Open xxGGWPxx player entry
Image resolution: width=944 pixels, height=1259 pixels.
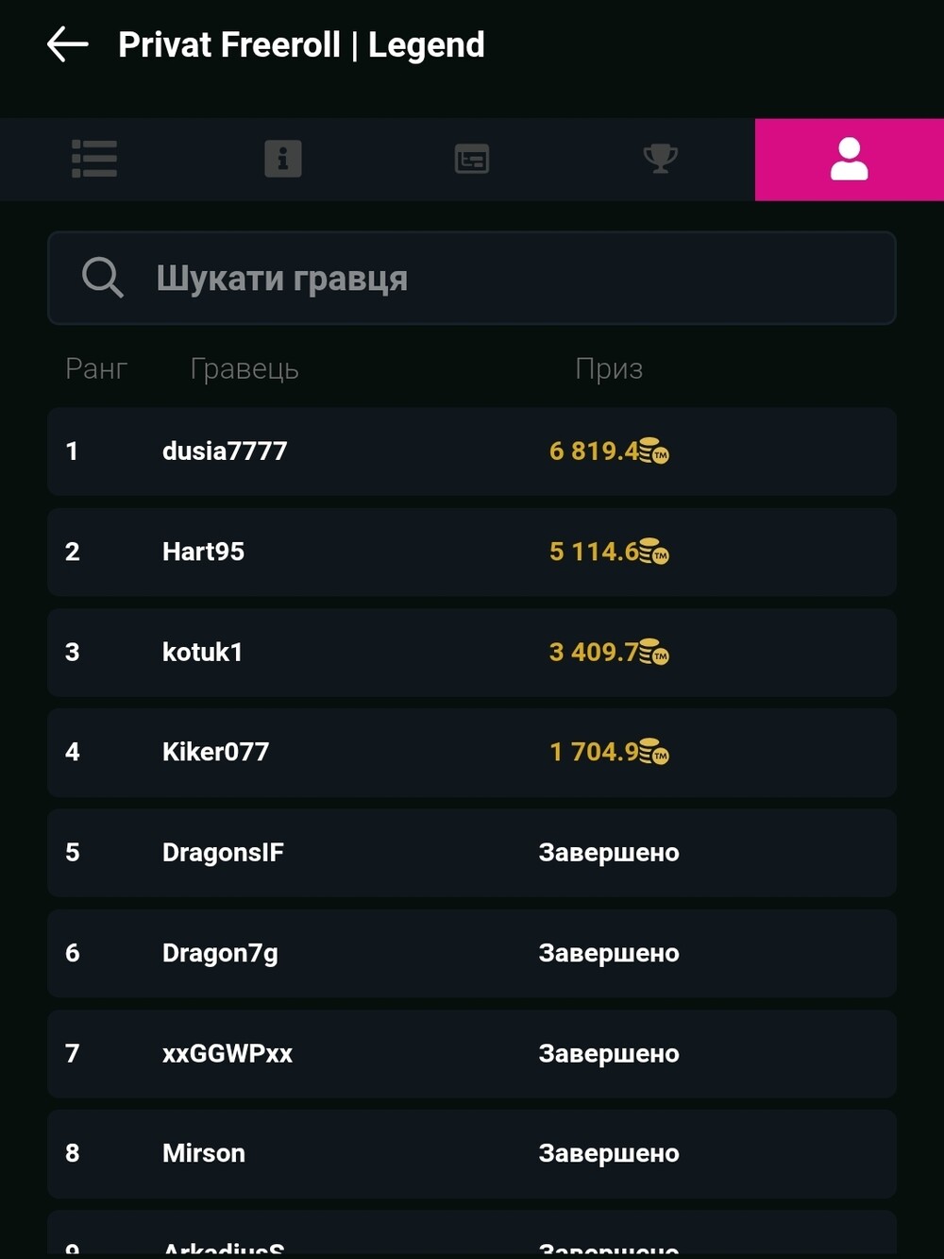coord(472,1054)
